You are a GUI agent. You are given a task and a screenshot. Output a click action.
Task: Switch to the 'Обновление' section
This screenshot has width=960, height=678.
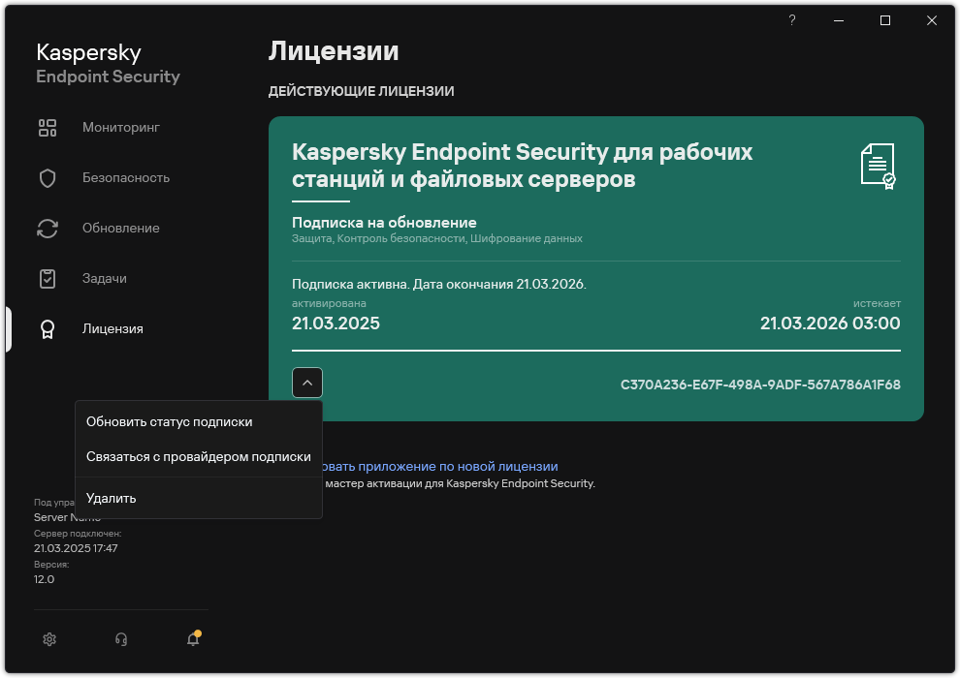click(121, 229)
